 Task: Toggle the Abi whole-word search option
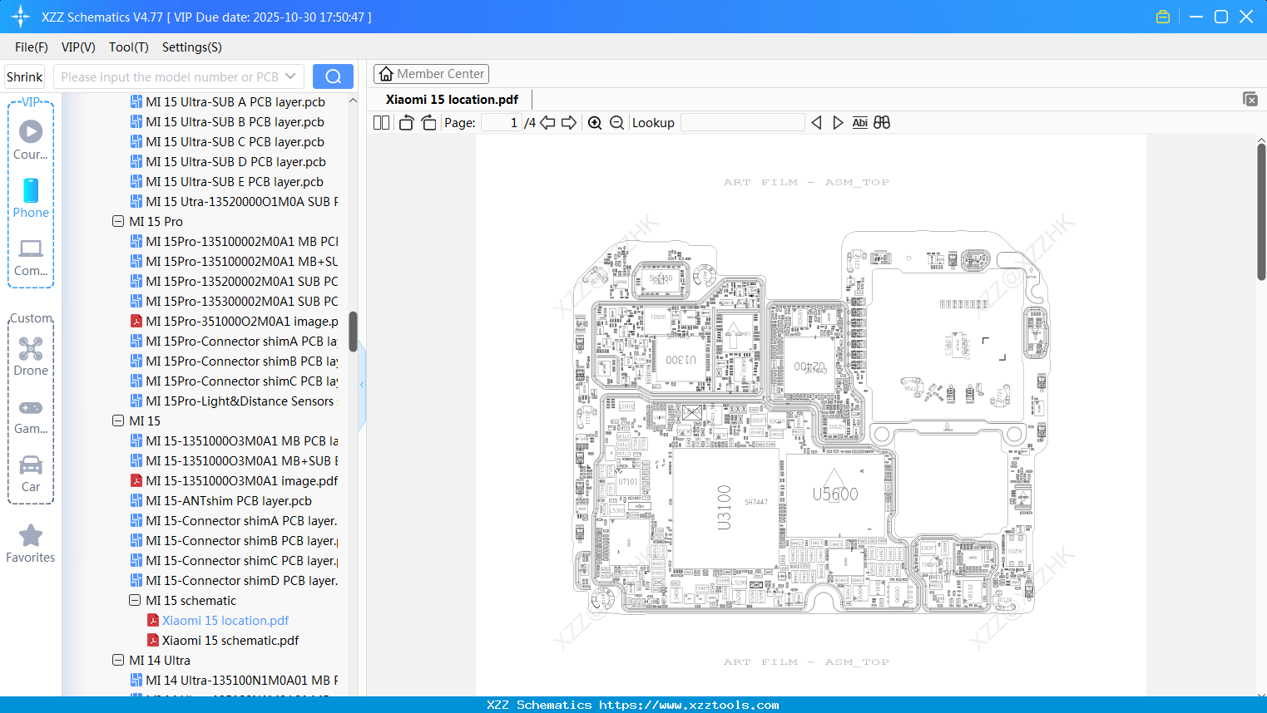859,122
